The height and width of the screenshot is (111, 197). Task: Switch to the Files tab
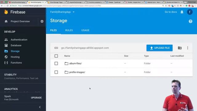coord(53,30)
